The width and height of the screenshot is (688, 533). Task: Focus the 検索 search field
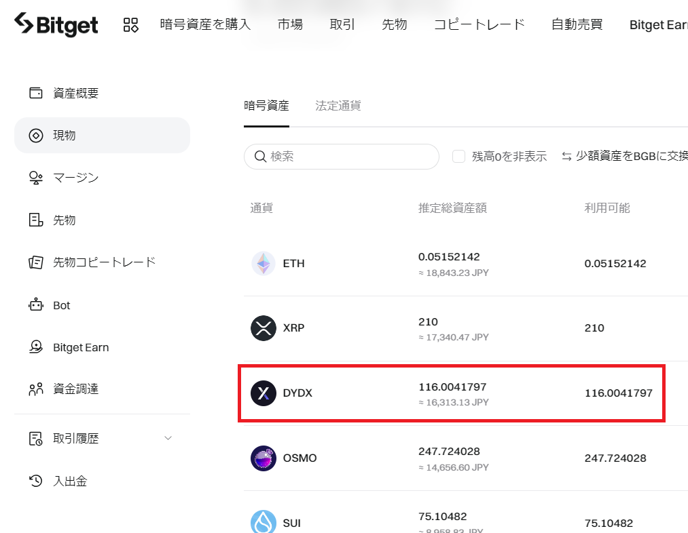[x=342, y=157]
